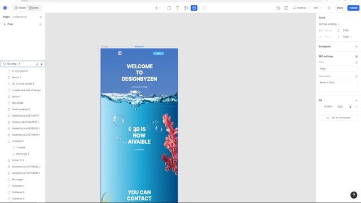This screenshot has width=361, height=203.
Task: Select the Container 1 layer
Action: click(x=17, y=141)
